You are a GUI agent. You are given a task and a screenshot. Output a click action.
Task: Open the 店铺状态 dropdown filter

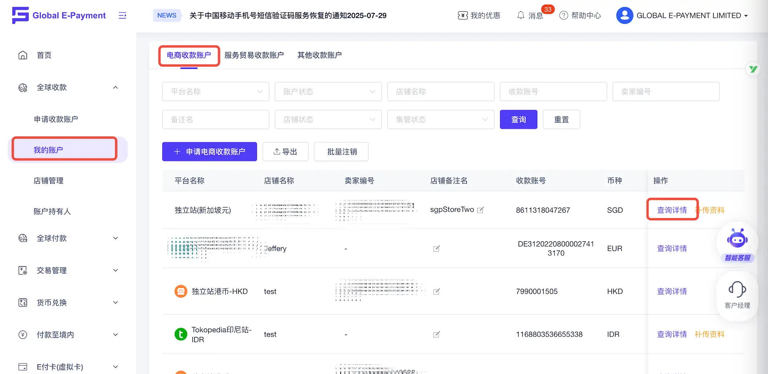(x=328, y=119)
